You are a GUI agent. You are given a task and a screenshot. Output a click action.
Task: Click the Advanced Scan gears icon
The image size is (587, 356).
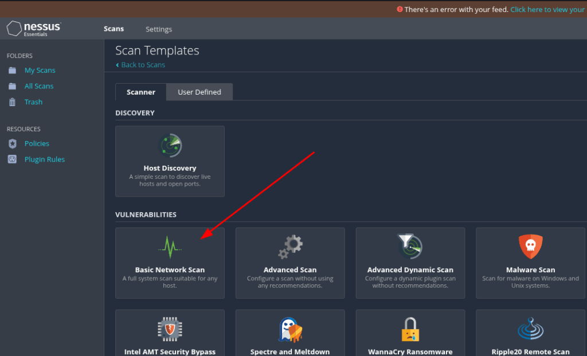(290, 248)
